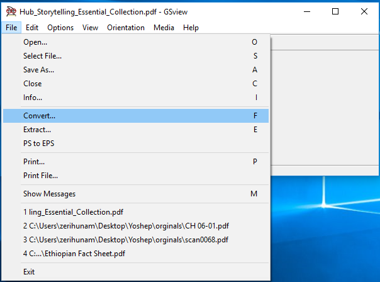Viewport: 380px width, 282px height.
Task: Open the Orientation menu
Action: [x=126, y=28]
